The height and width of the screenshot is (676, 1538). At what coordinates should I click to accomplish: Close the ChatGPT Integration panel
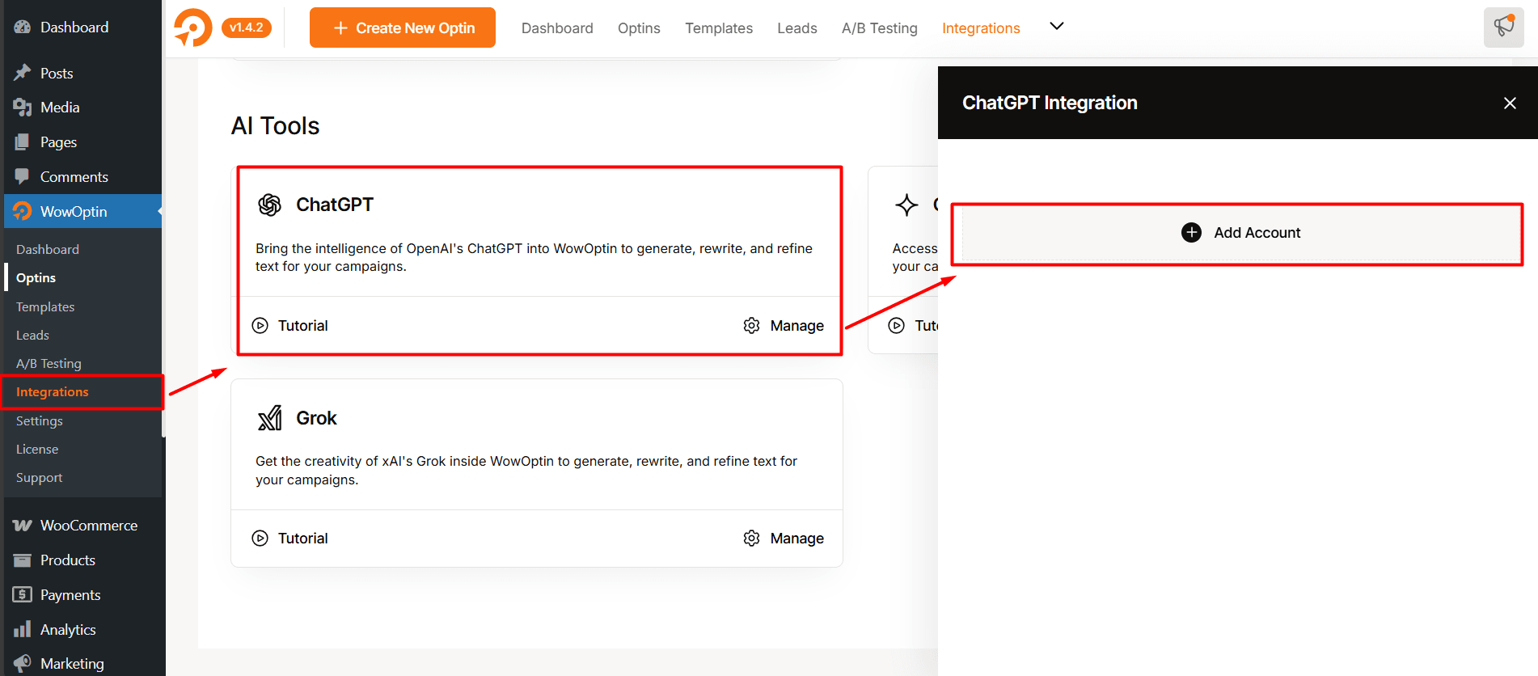(1510, 103)
